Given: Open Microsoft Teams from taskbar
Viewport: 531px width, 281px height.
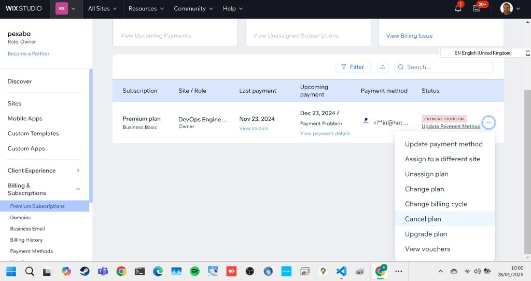Looking at the screenshot, I should coord(103,271).
